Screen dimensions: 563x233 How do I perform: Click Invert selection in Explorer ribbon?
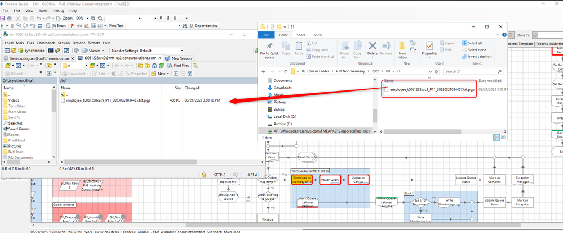[x=477, y=56]
